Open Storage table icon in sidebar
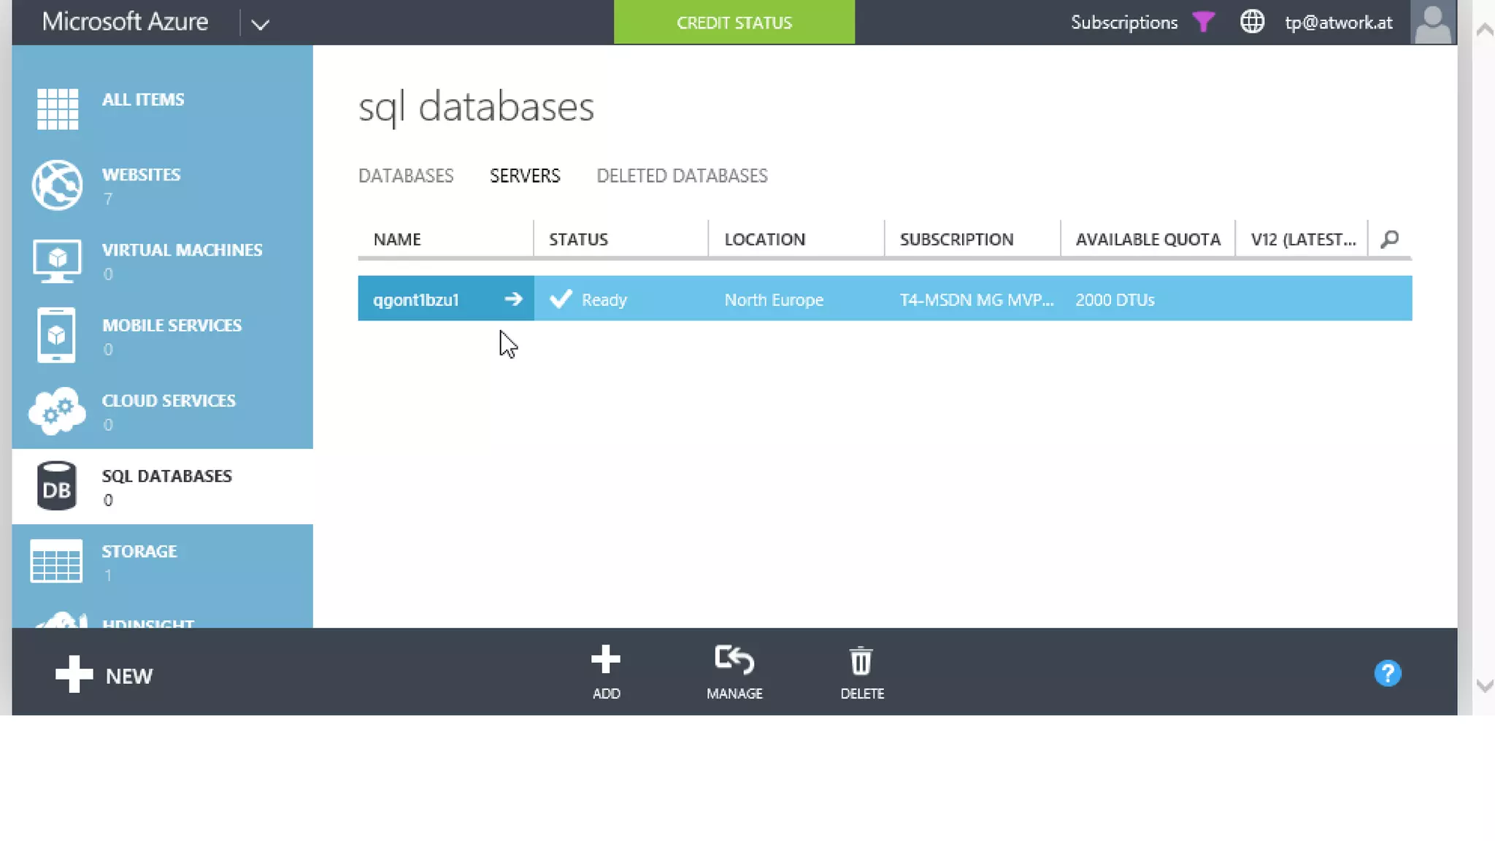 tap(56, 561)
